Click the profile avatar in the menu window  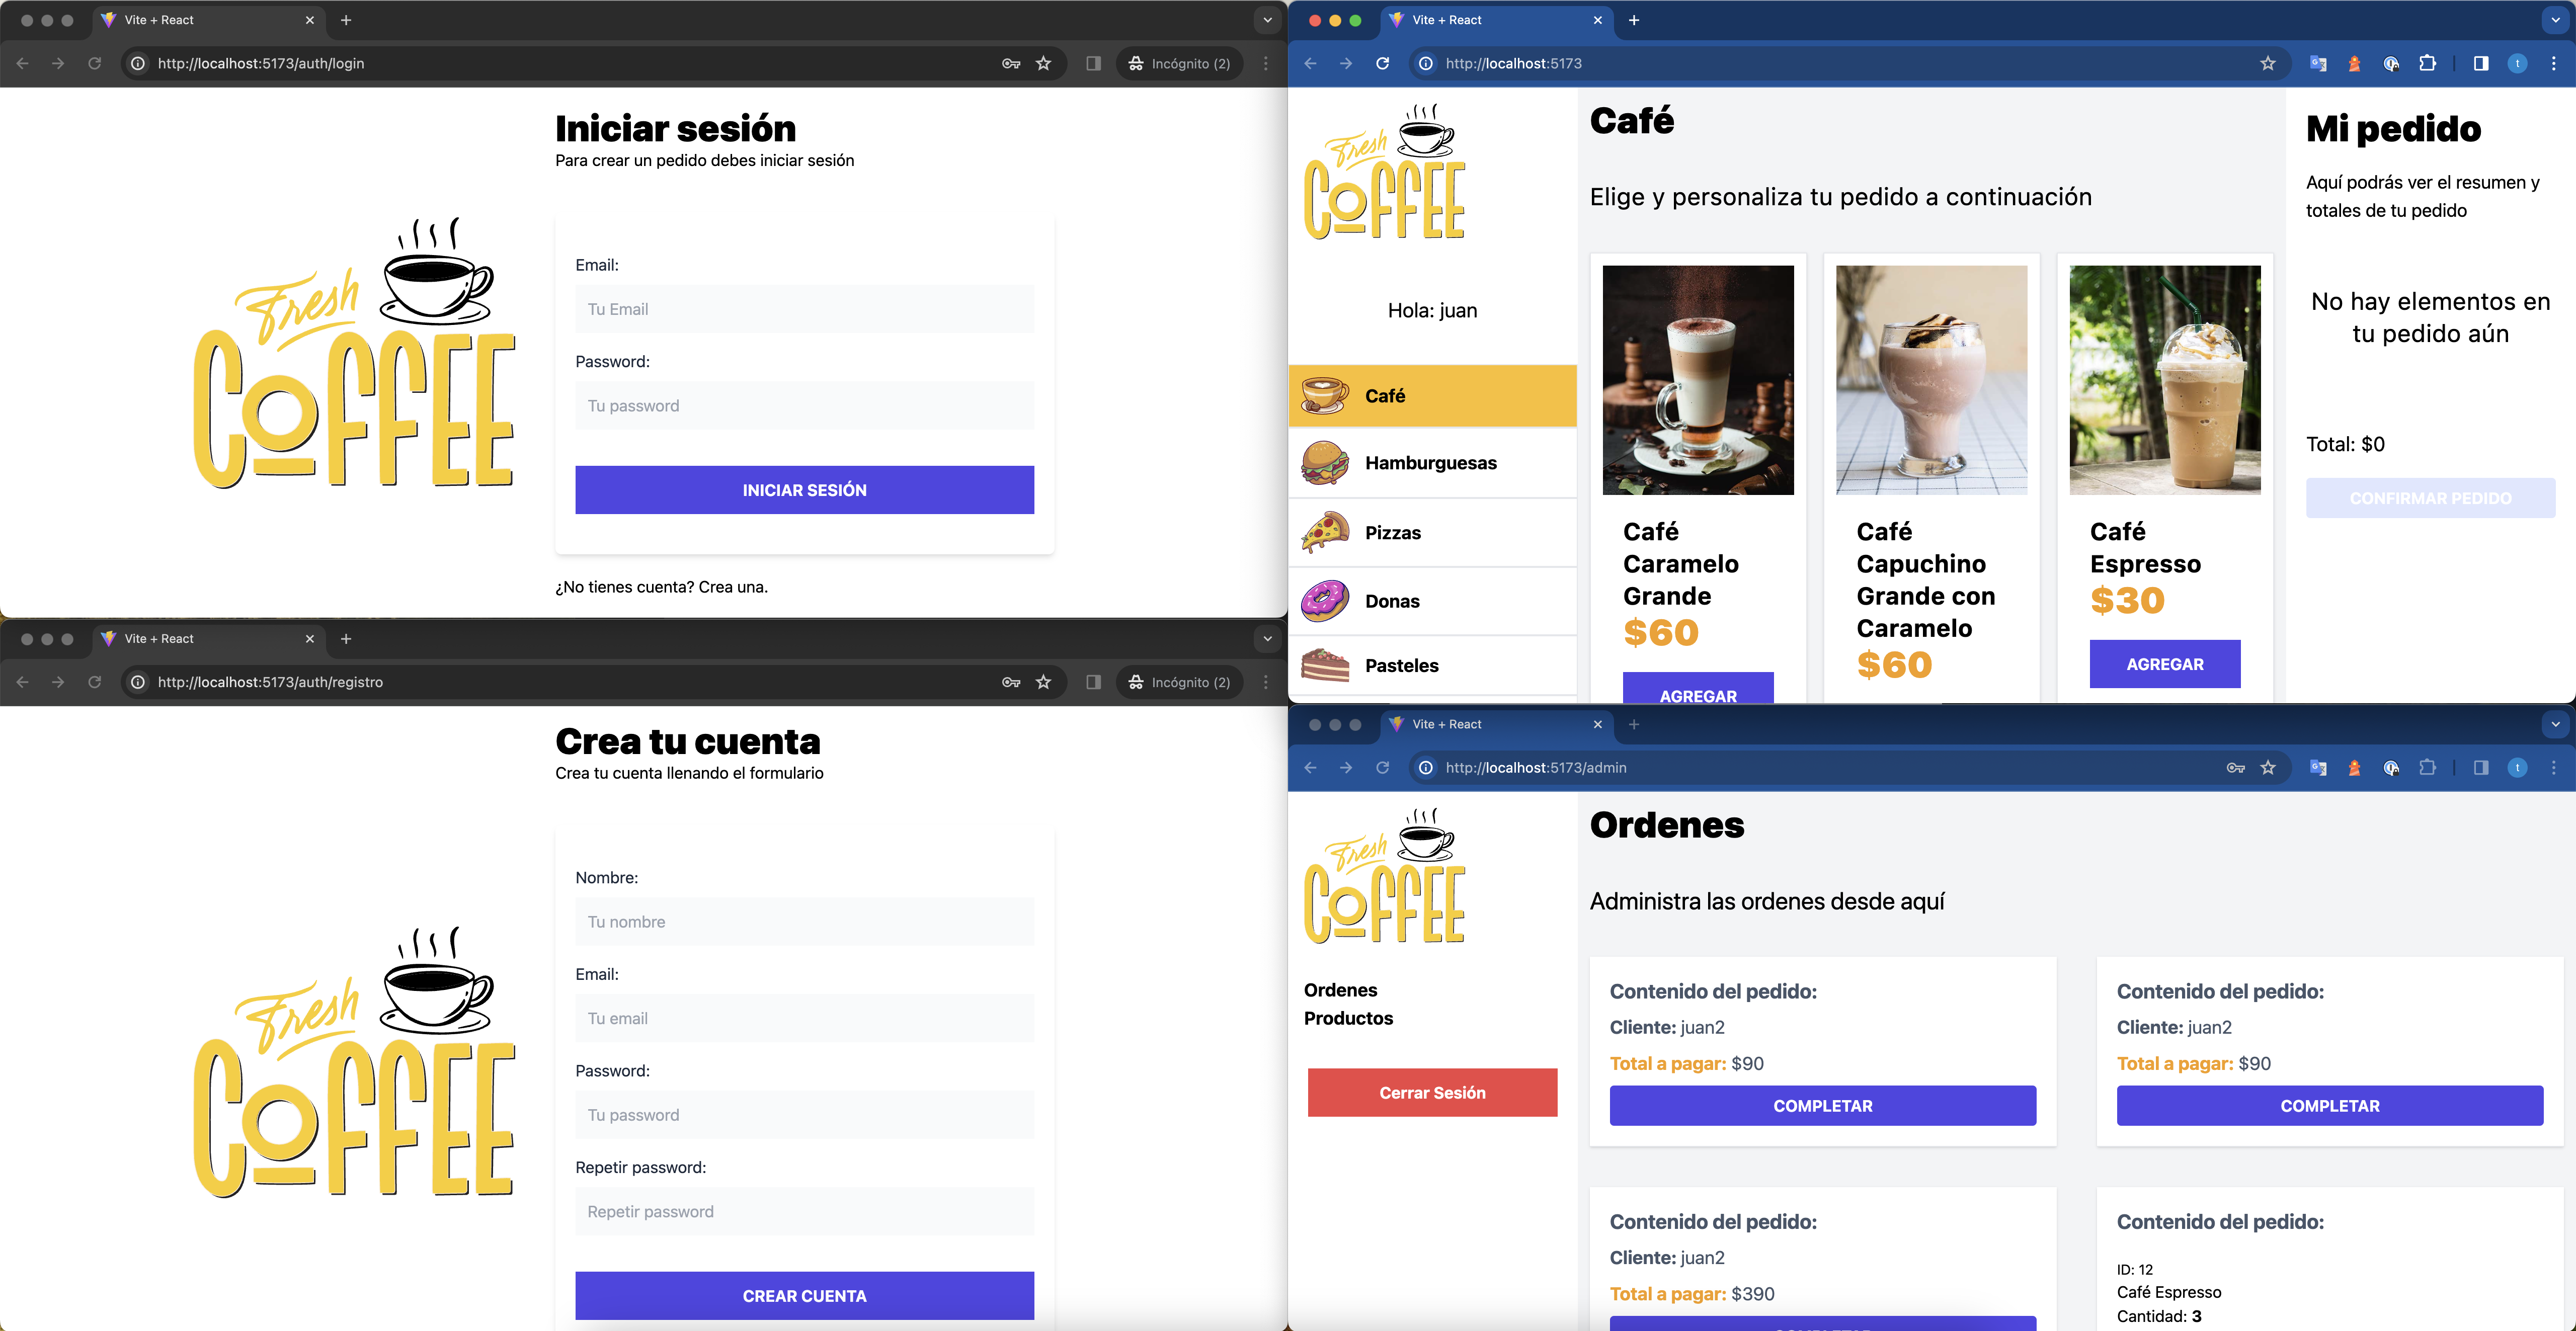[2517, 63]
